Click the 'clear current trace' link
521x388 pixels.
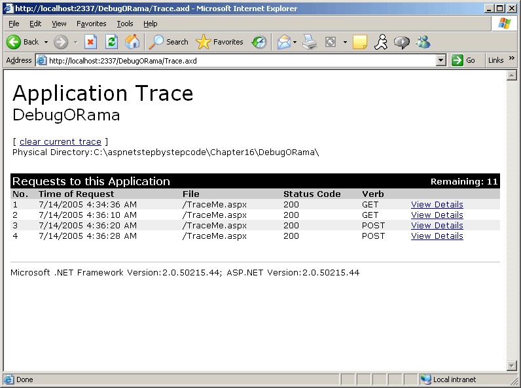pyautogui.click(x=60, y=141)
